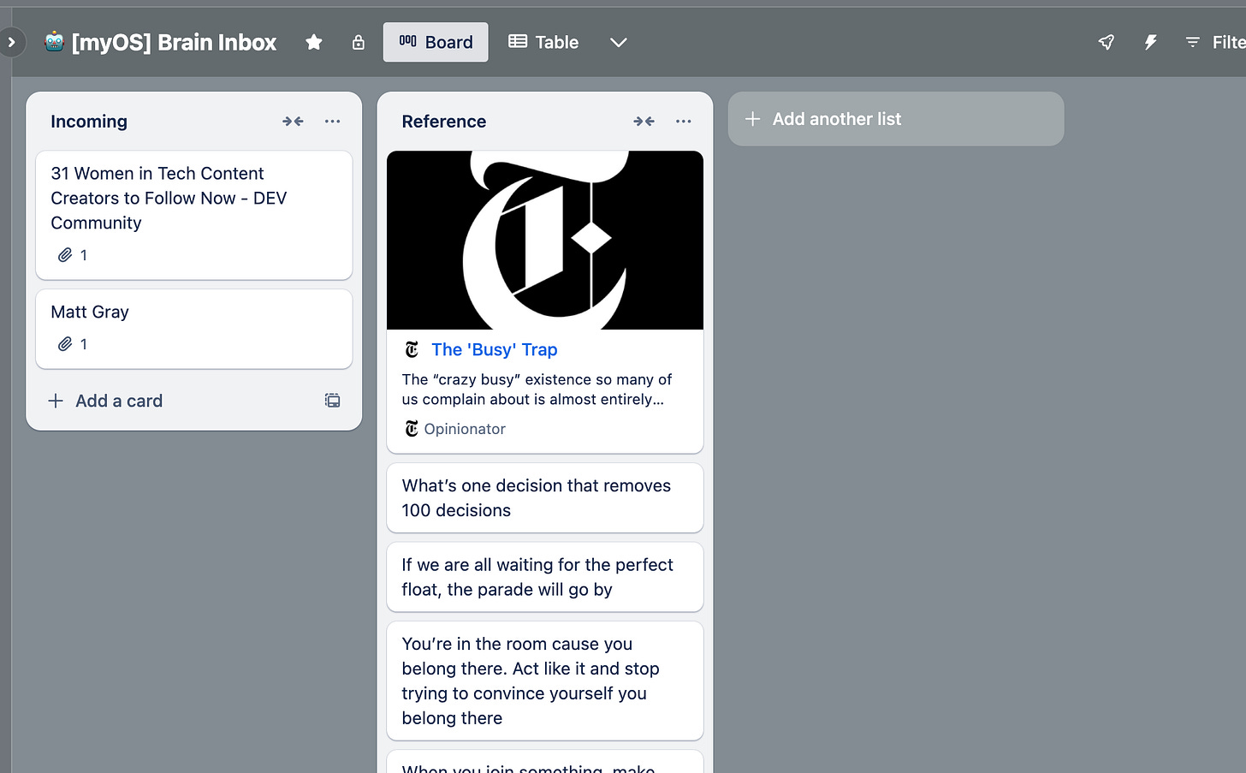Viewport: 1246px width, 773px height.
Task: Open Automation with the lightning bolt icon
Action: point(1150,41)
